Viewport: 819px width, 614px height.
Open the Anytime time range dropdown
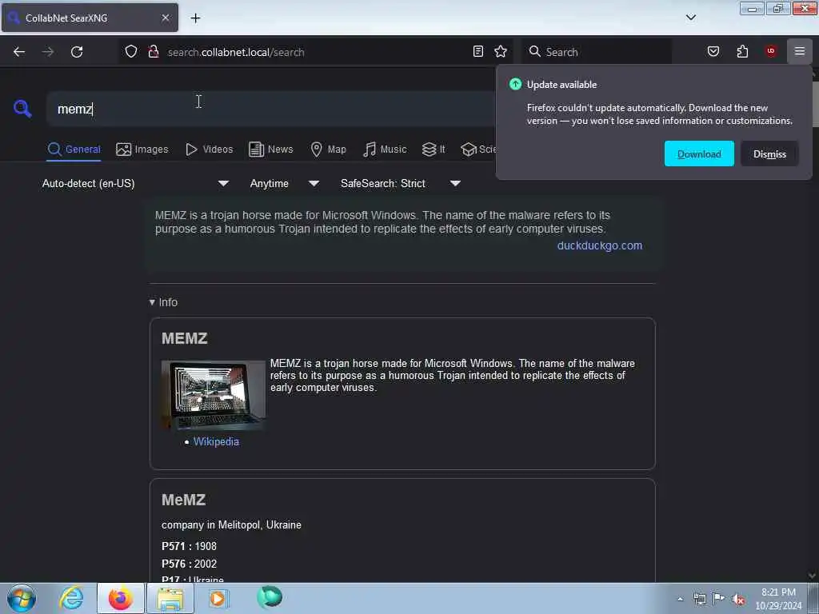tap(285, 183)
